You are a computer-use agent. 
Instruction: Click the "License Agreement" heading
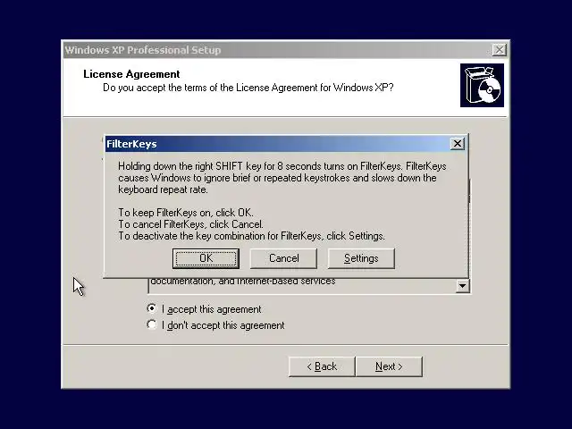pos(131,74)
